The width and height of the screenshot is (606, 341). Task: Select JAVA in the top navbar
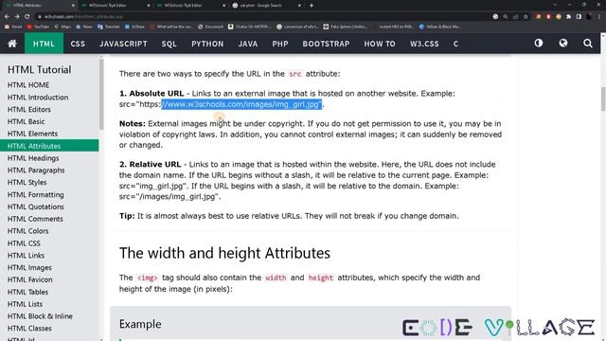[248, 44]
